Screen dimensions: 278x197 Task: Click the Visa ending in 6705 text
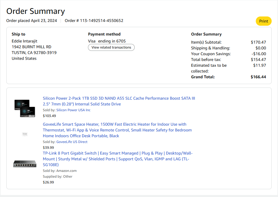coord(107,41)
